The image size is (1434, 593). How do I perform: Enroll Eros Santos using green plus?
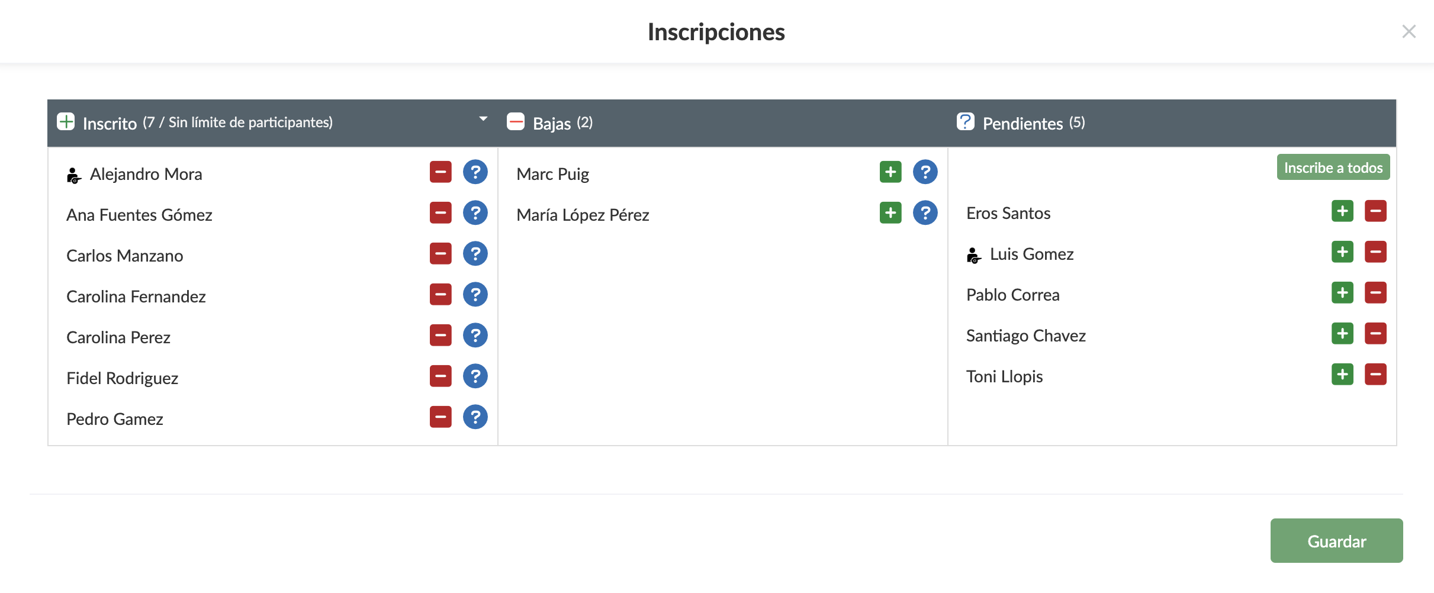tap(1342, 211)
